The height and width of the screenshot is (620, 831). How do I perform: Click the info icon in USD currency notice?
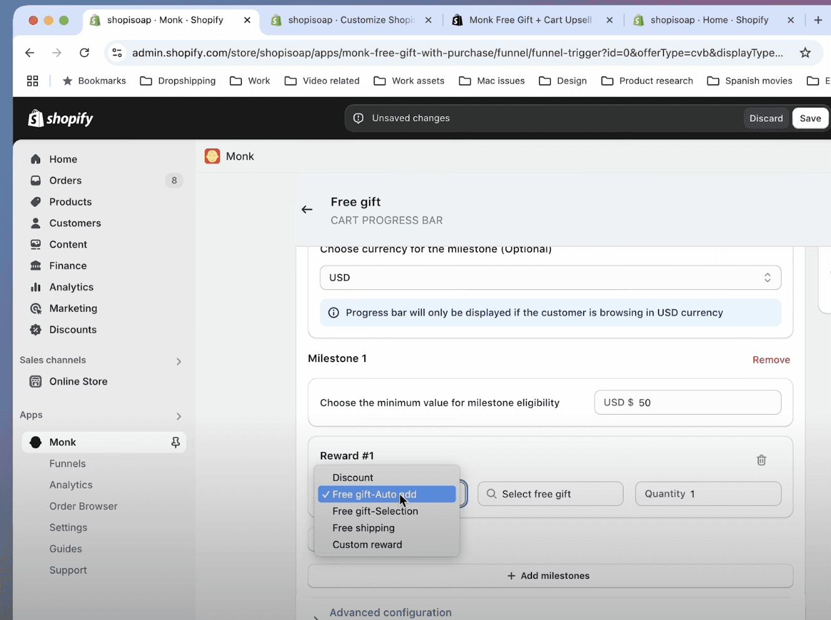click(x=333, y=313)
